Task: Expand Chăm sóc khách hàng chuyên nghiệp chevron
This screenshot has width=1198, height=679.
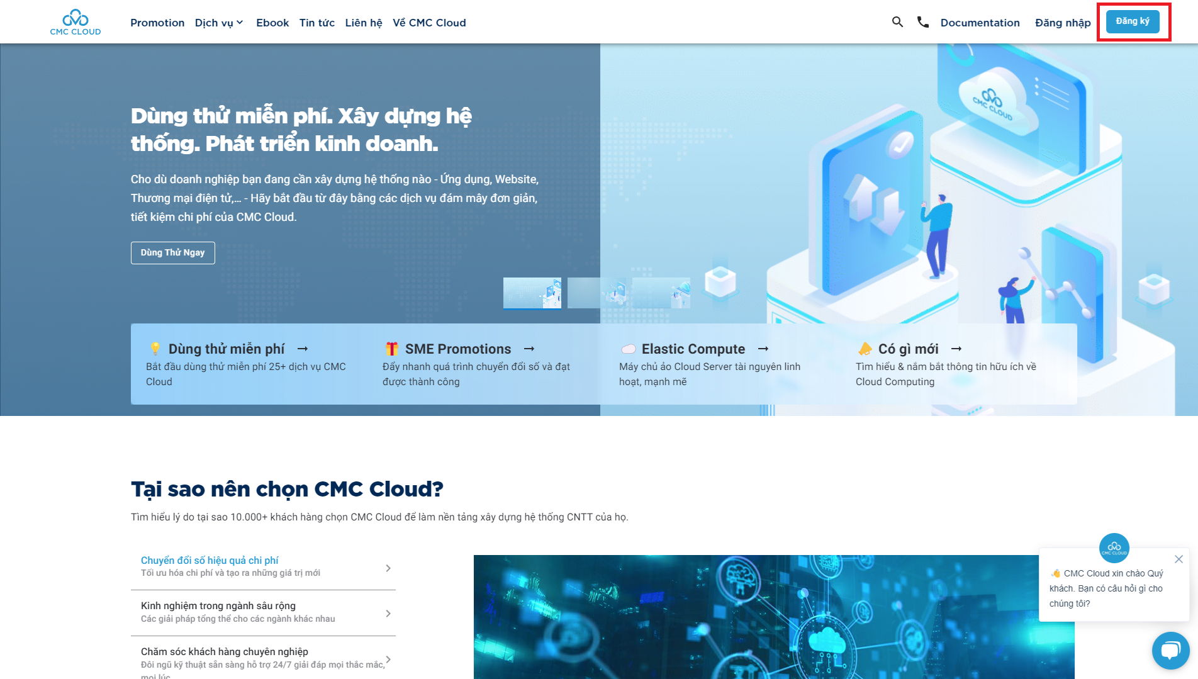Action: (388, 659)
